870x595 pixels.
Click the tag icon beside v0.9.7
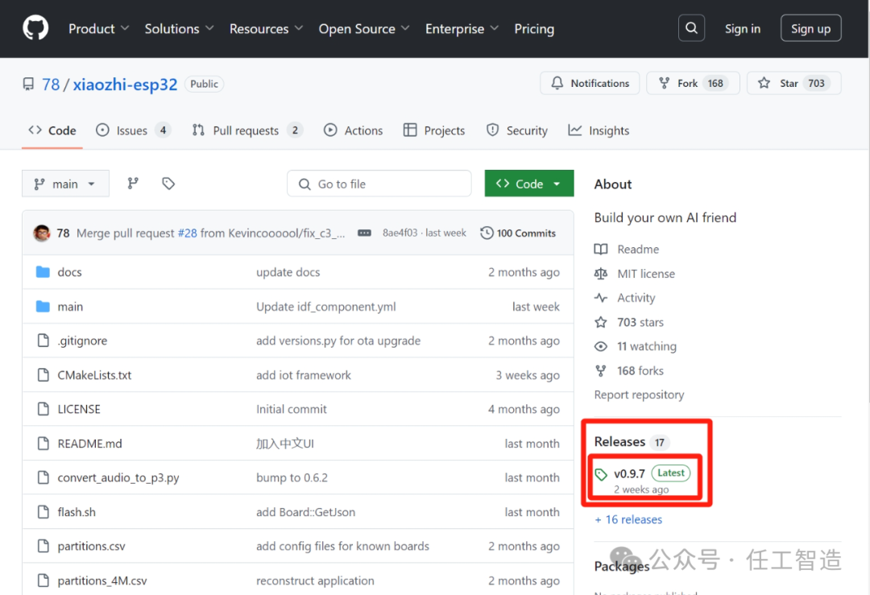(x=601, y=474)
